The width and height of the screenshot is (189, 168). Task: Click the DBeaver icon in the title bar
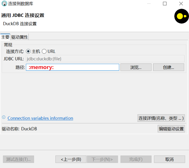click(4, 4)
